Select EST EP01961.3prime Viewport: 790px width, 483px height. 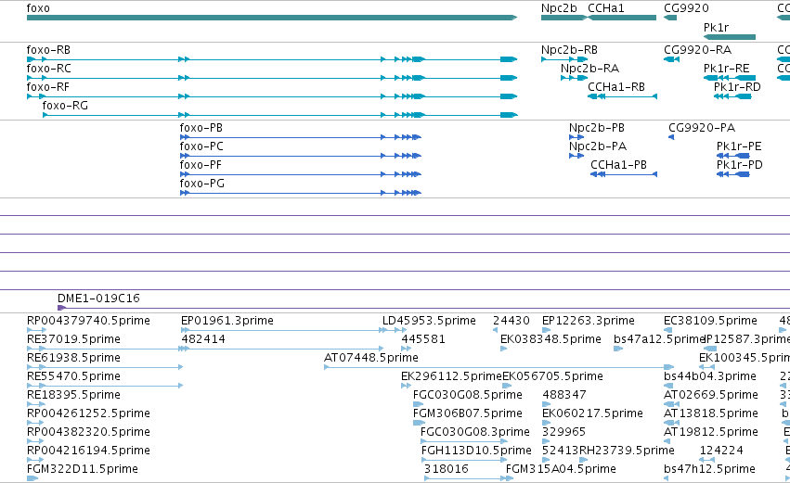[227, 321]
